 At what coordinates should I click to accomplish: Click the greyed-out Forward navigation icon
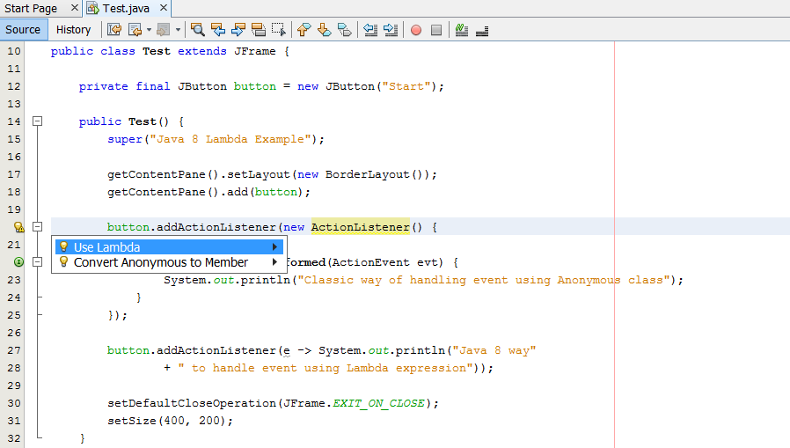pyautogui.click(x=163, y=30)
